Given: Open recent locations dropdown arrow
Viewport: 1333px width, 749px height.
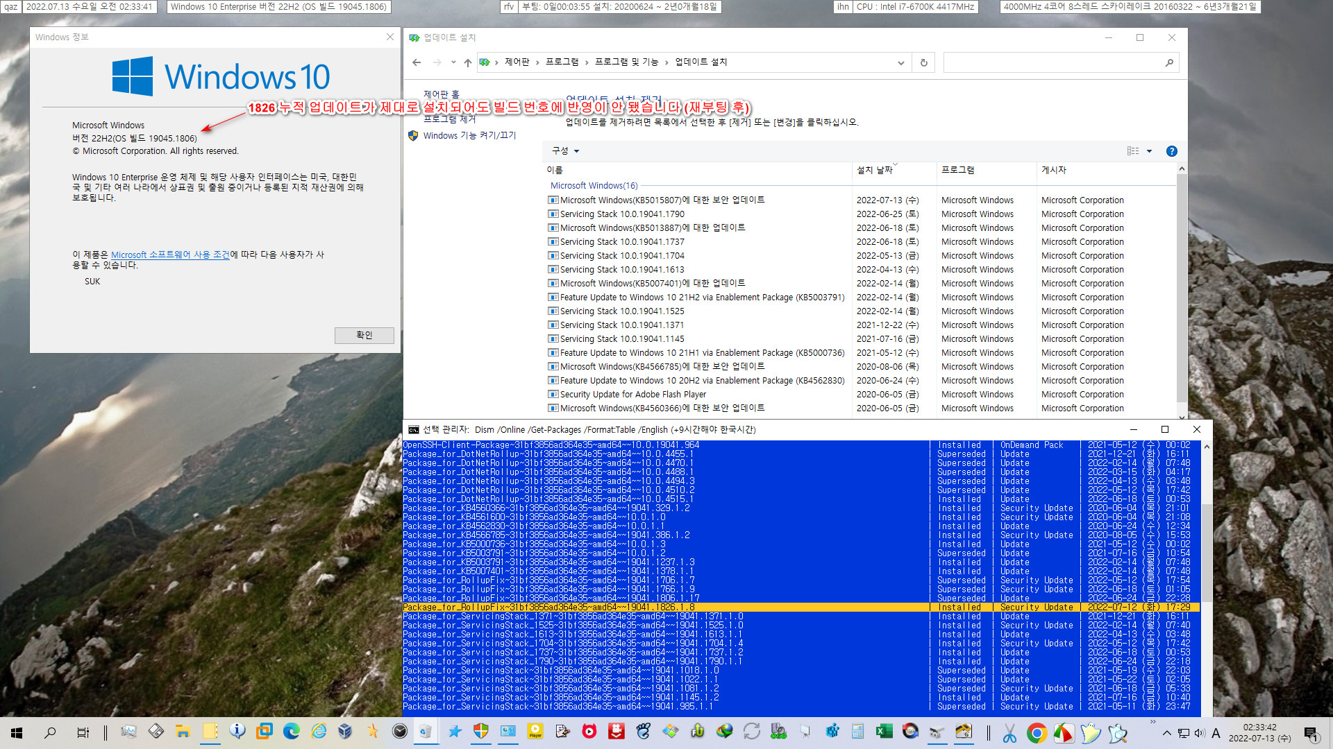Looking at the screenshot, I should 453,62.
